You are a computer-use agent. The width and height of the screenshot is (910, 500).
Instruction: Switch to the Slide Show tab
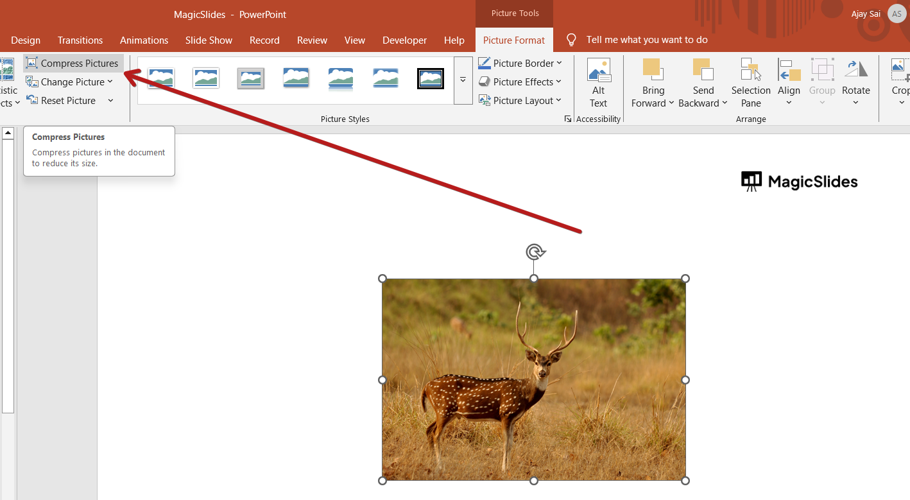click(x=209, y=40)
